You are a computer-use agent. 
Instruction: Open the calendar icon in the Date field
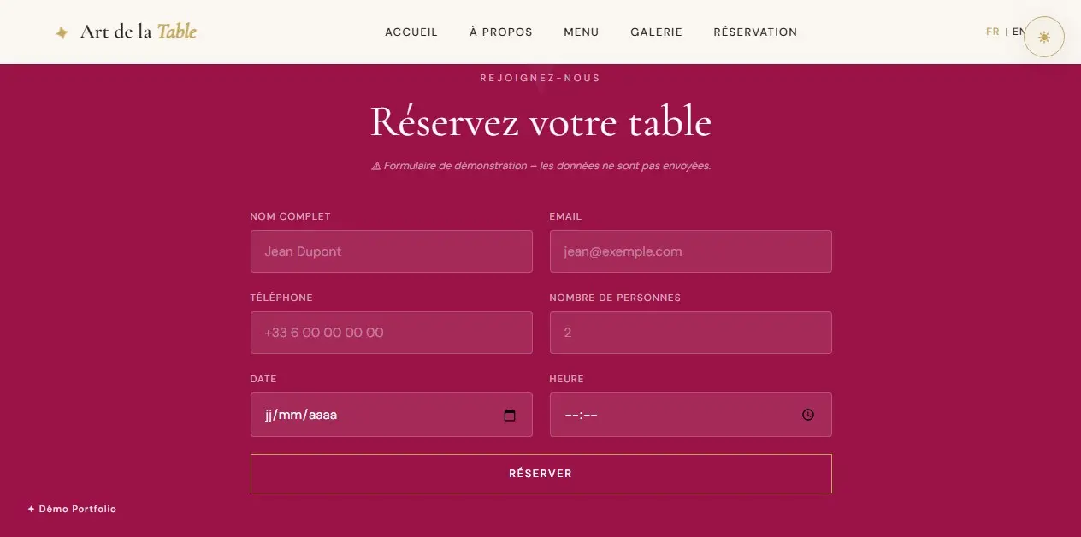click(x=511, y=415)
